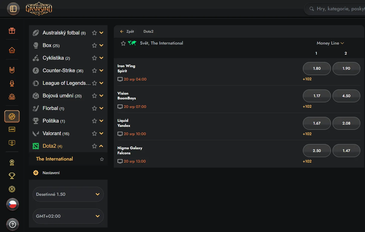Click the stream monitor icon for Iron Wing match

[120, 79]
